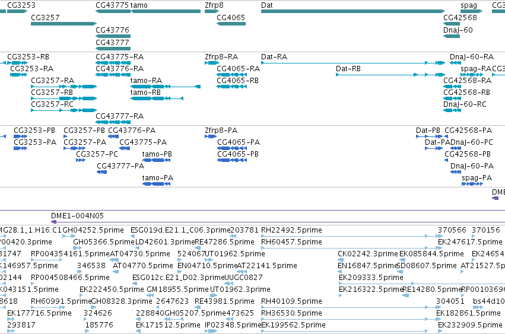Image resolution: width=505 pixels, height=334 pixels.
Task: Click transcript tamo-RB
Action: click(145, 93)
